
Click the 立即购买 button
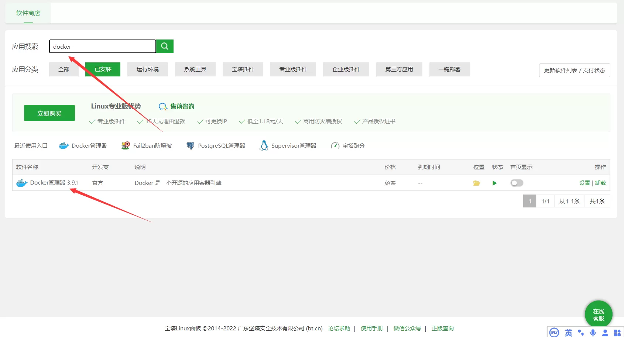[49, 113]
